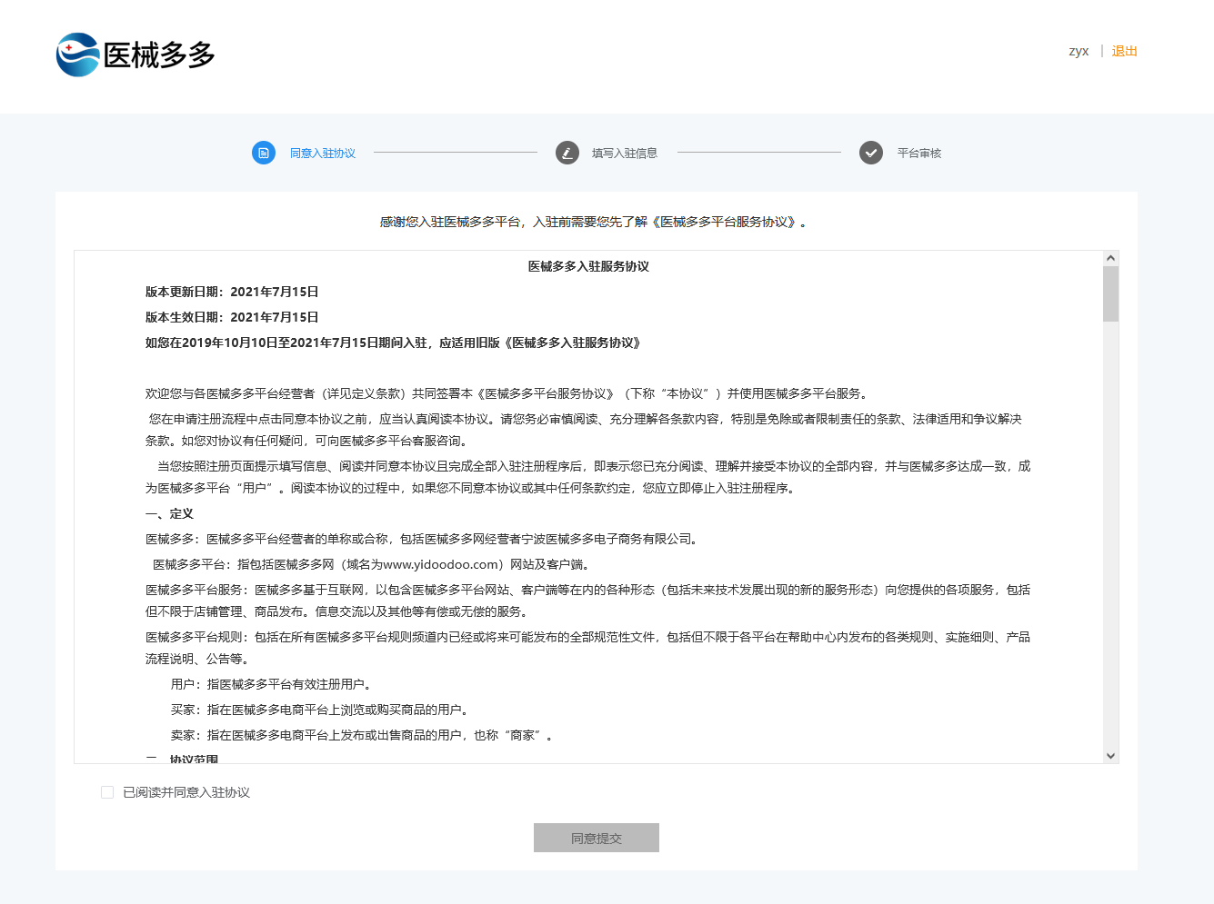
Task: Click the line starting 医械多多平台服务：
Action: [587, 601]
